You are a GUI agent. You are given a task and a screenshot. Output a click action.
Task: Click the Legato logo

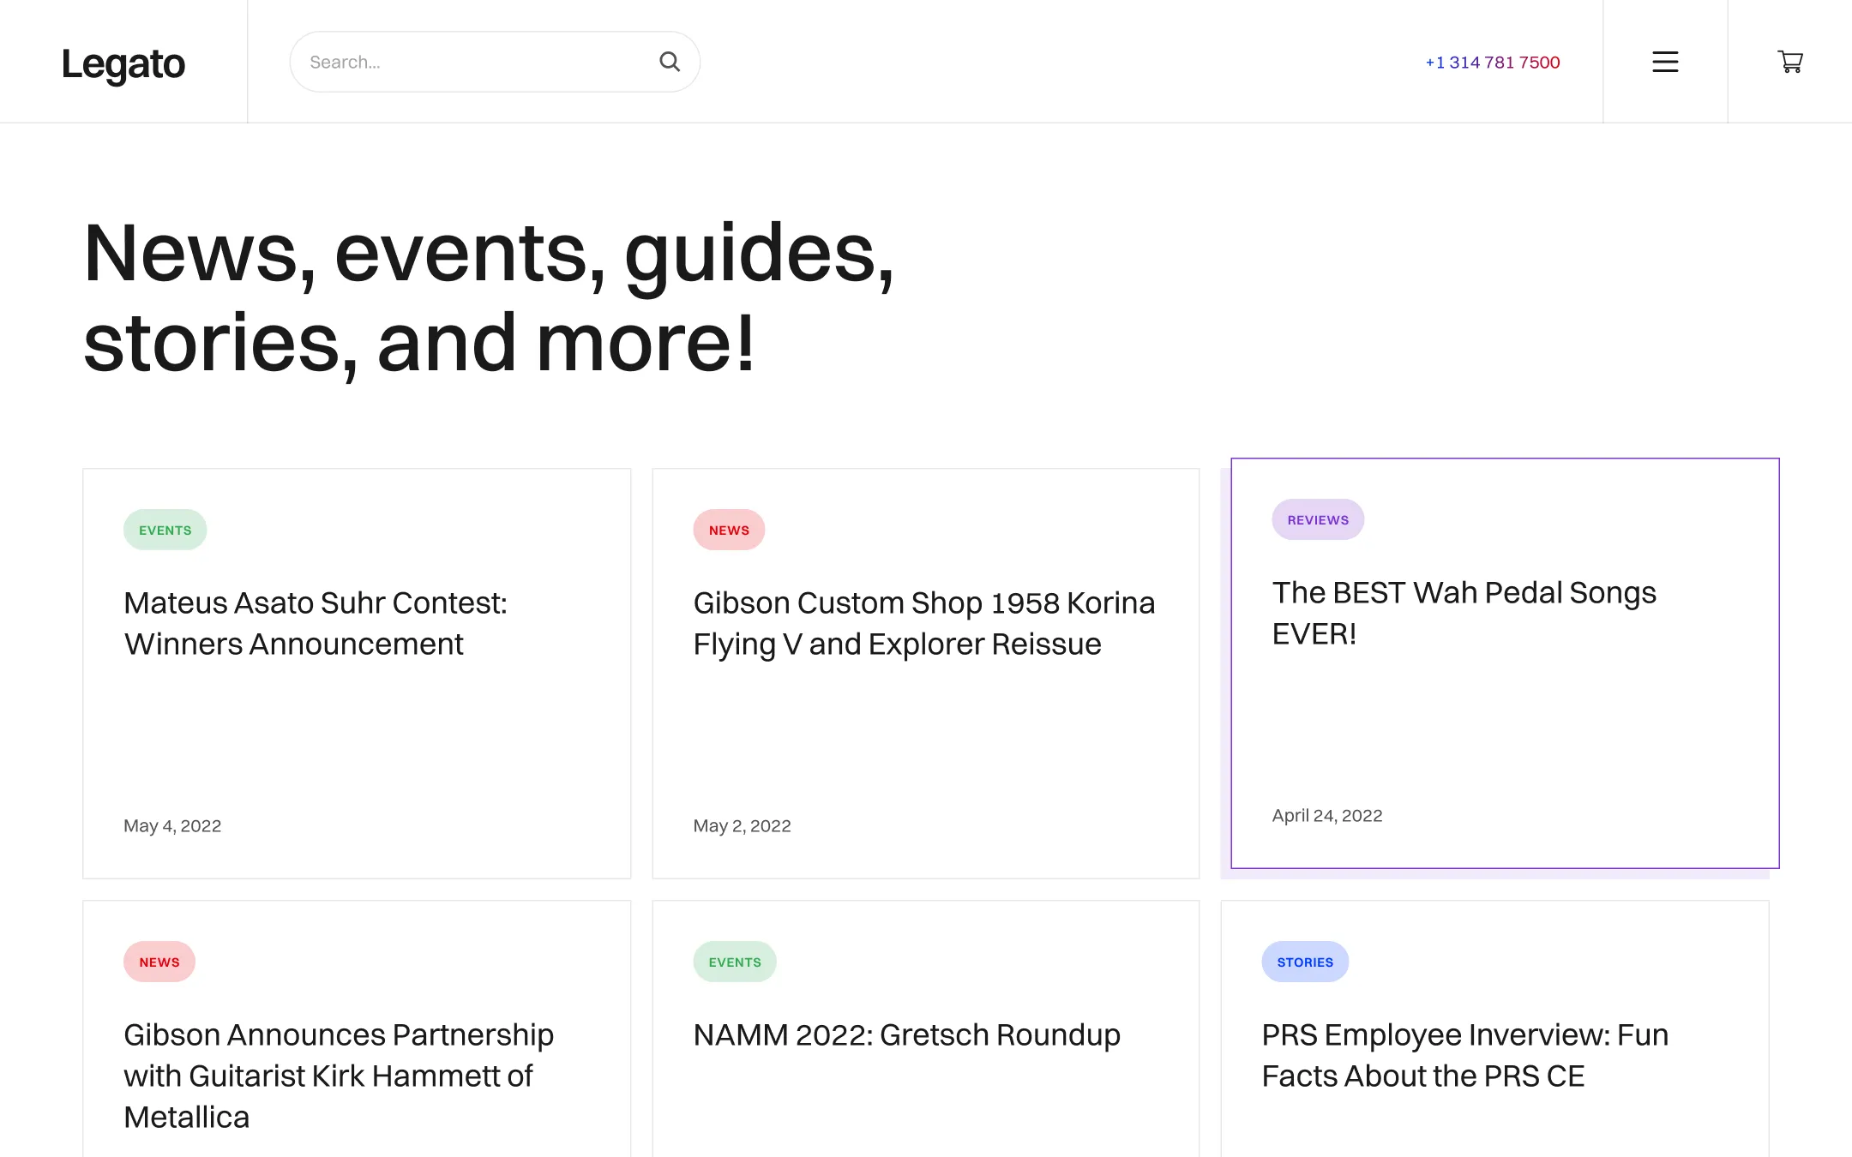point(123,63)
